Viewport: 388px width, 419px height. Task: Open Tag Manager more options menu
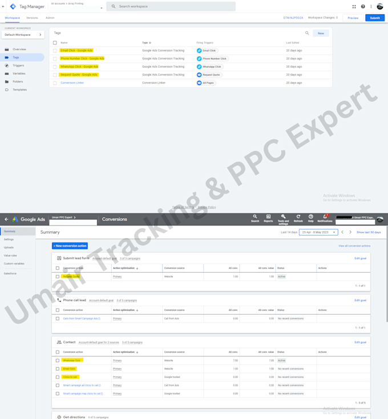pyautogui.click(x=371, y=7)
